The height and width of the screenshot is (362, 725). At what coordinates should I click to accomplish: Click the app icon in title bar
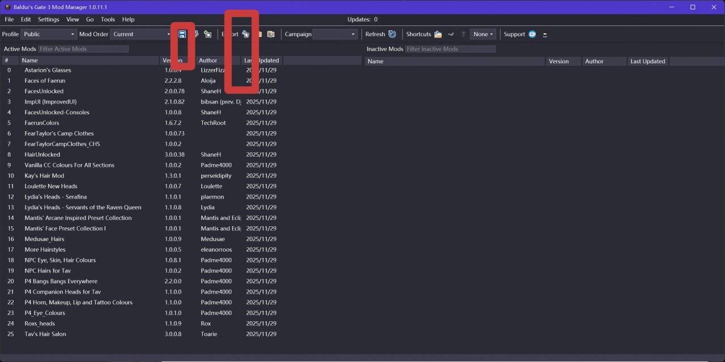click(x=7, y=7)
